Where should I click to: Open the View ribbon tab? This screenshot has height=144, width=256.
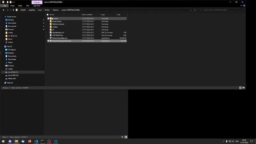pos(28,6)
